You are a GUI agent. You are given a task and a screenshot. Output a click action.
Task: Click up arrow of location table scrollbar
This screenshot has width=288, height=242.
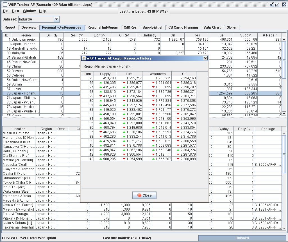click(284, 133)
